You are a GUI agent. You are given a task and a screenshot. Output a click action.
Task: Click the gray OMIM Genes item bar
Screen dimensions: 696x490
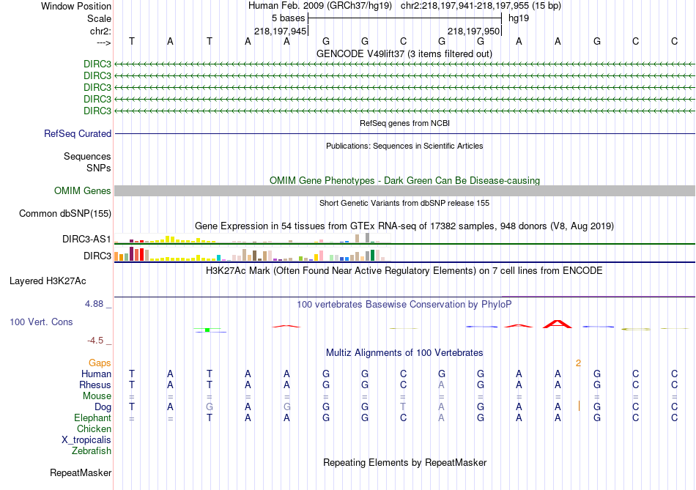pos(404,191)
